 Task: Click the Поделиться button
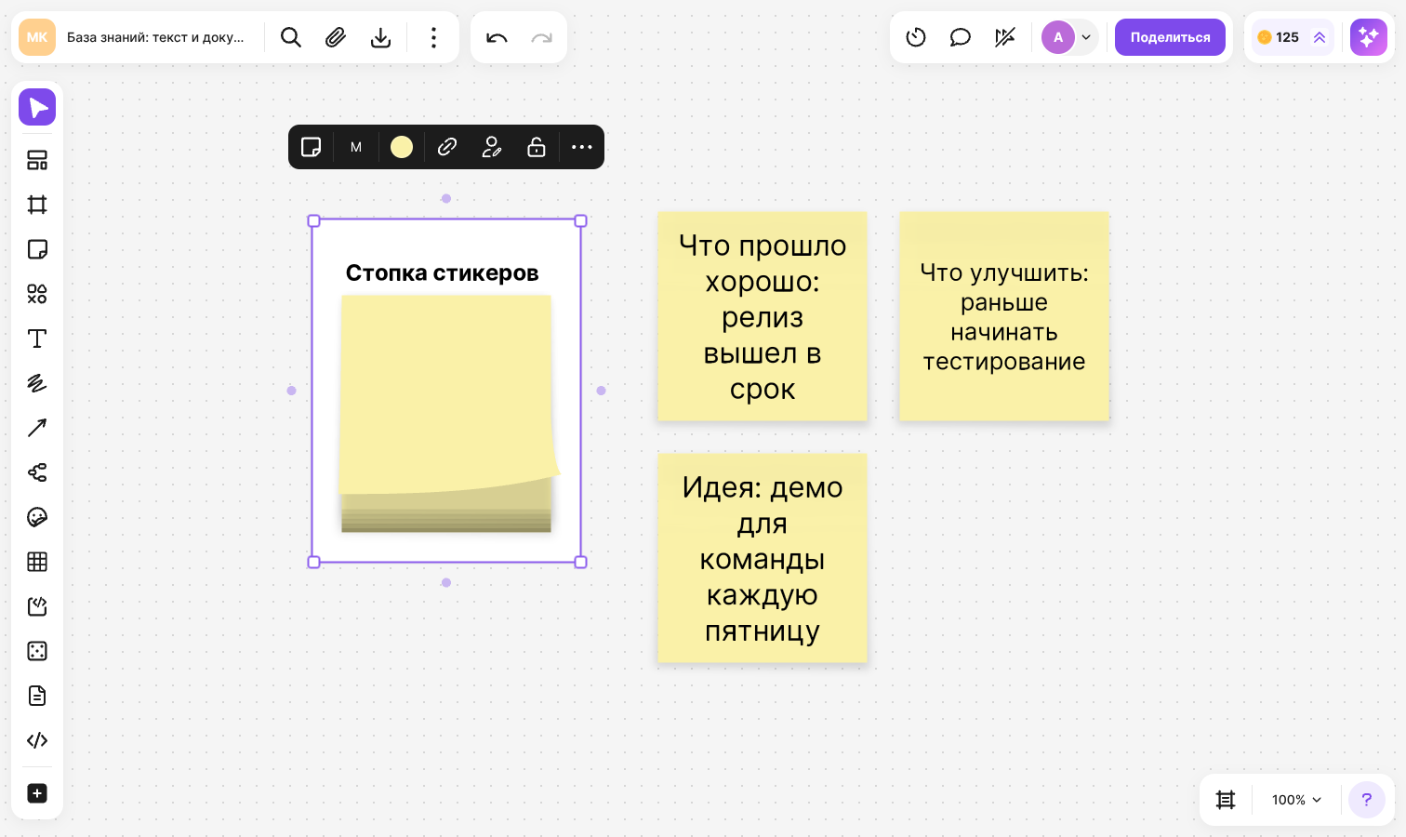[x=1170, y=37]
